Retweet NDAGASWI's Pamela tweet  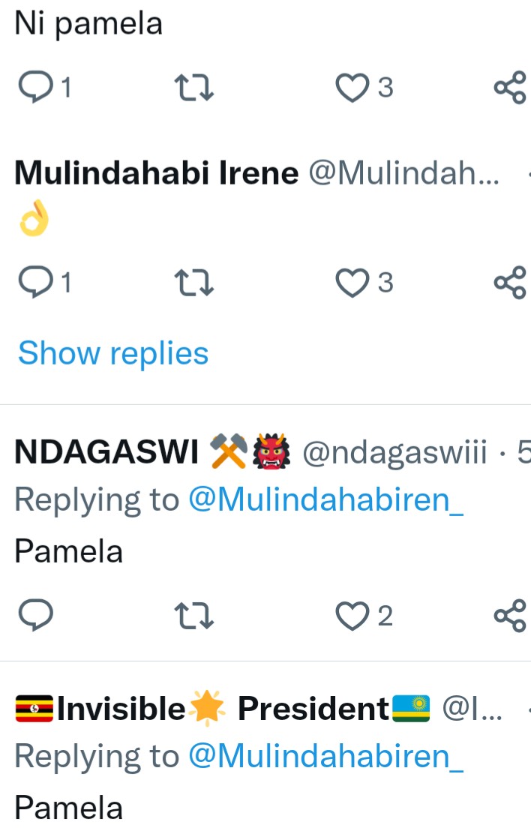pos(194,616)
